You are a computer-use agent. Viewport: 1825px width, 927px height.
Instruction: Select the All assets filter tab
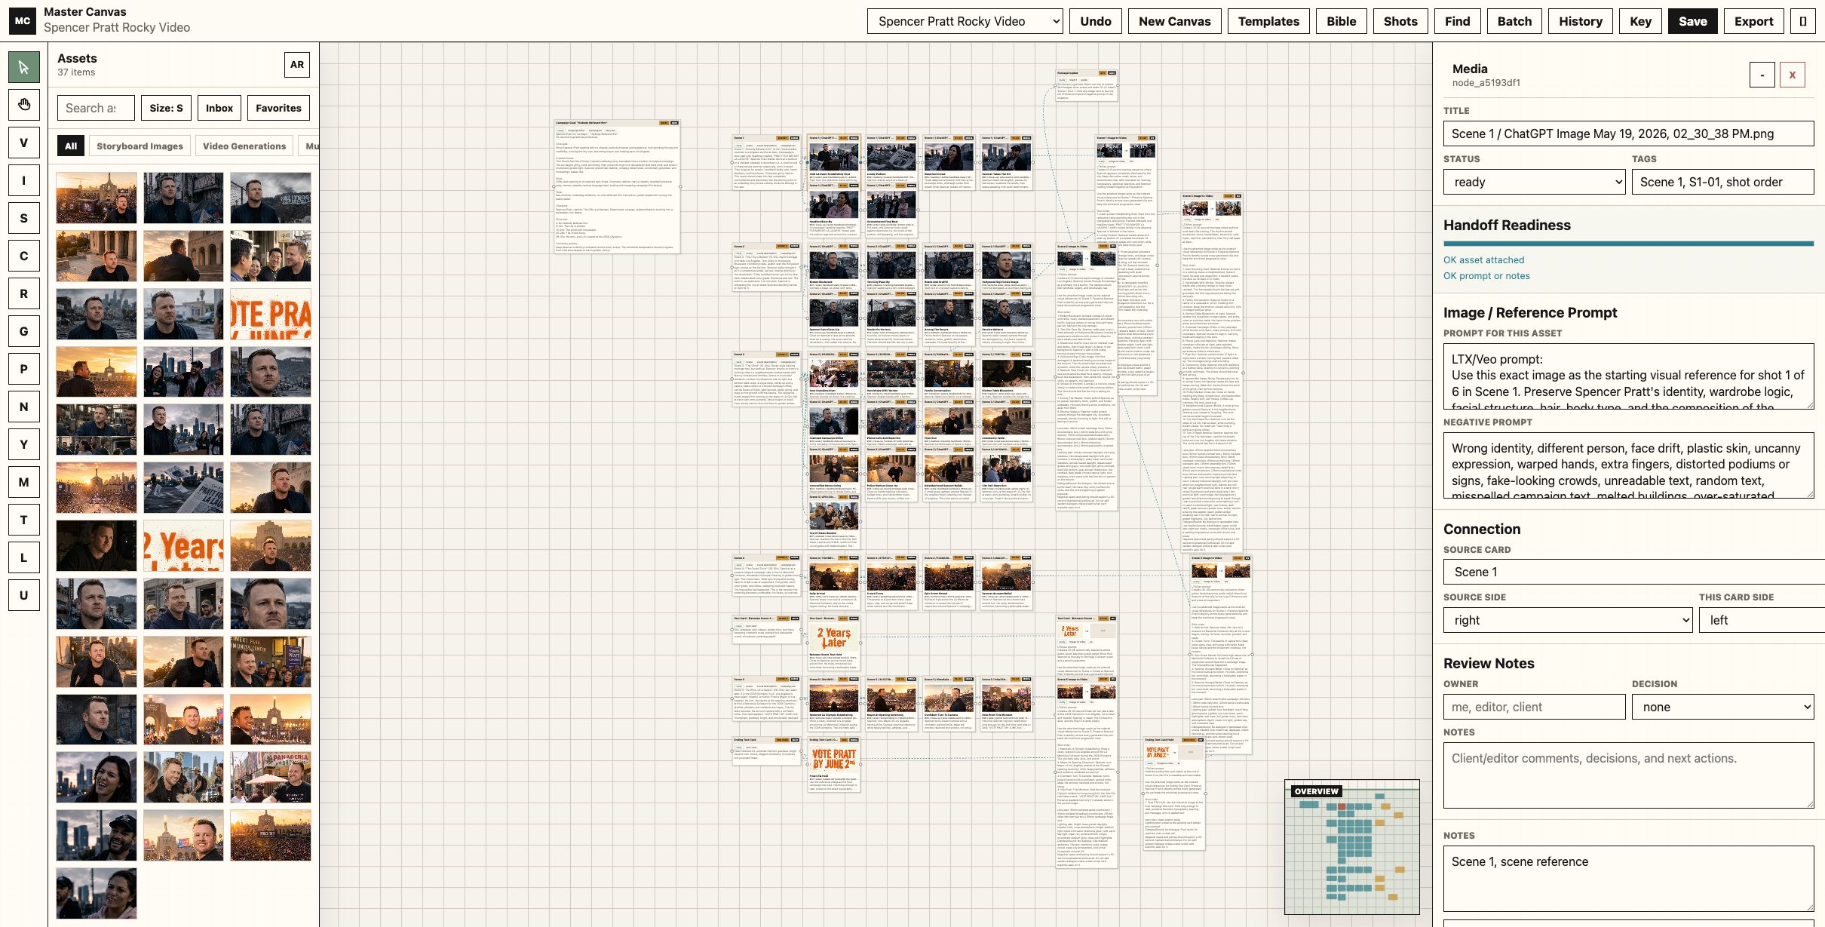tap(71, 146)
